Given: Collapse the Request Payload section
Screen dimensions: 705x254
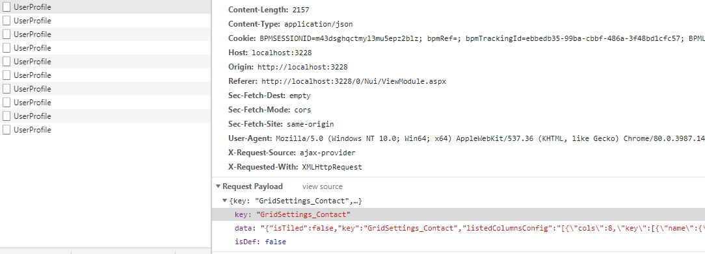Looking at the screenshot, I should (218, 186).
